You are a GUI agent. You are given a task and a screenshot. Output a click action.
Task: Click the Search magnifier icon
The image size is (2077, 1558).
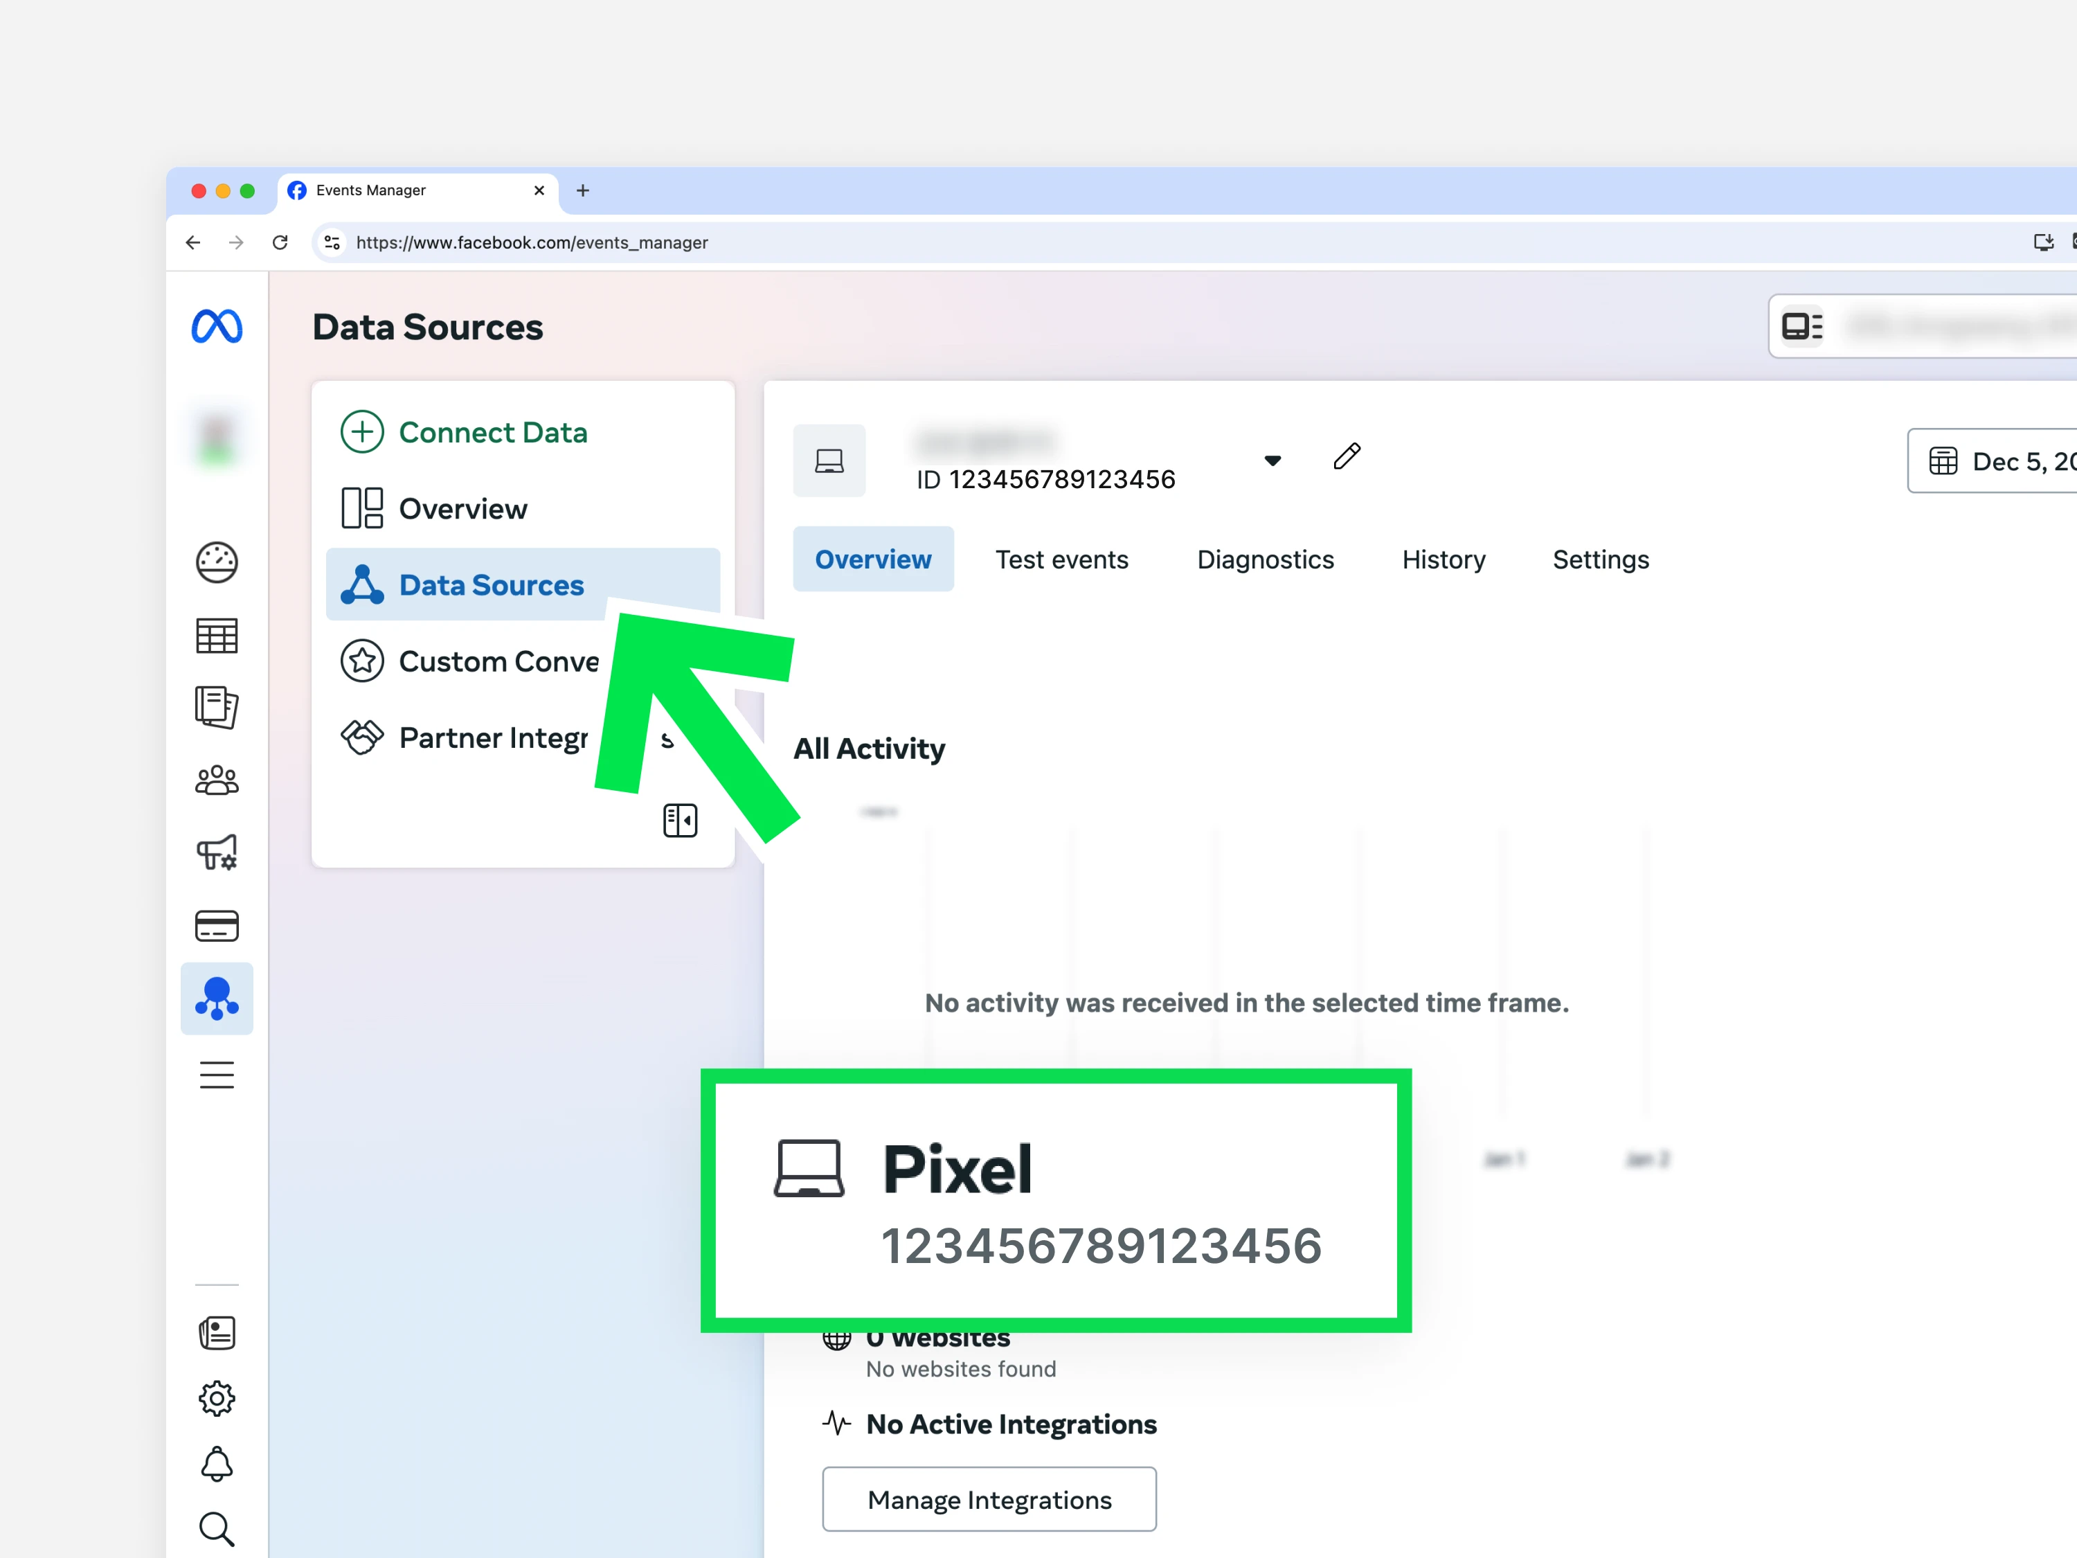[217, 1529]
